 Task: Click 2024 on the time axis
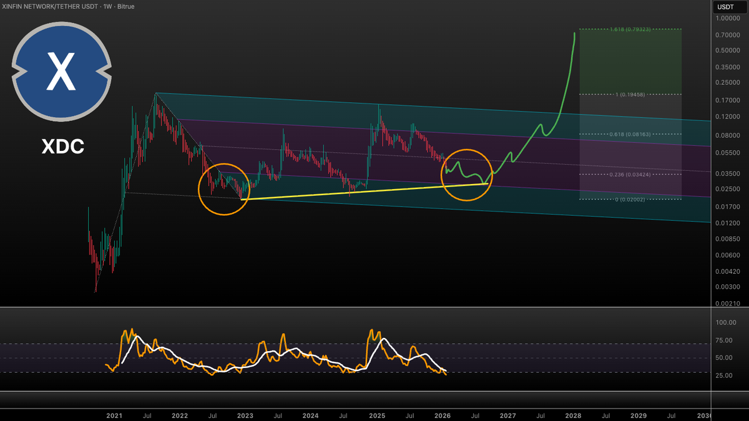(311, 415)
